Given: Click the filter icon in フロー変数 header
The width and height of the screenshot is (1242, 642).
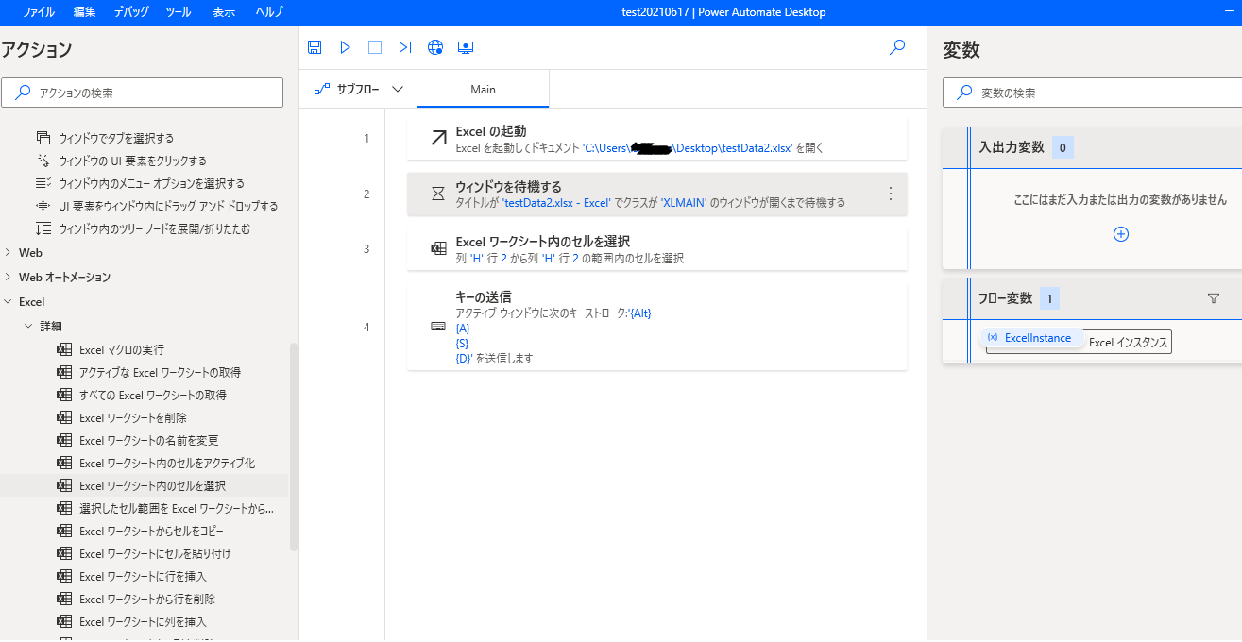Looking at the screenshot, I should coord(1214,298).
